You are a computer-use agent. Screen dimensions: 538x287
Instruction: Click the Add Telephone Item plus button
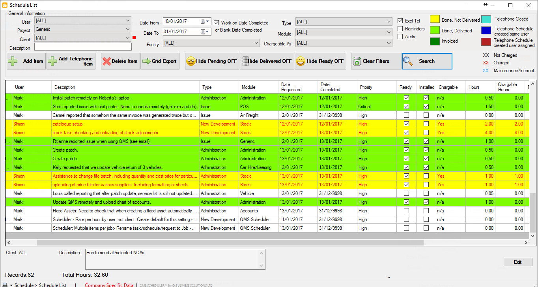(71, 61)
